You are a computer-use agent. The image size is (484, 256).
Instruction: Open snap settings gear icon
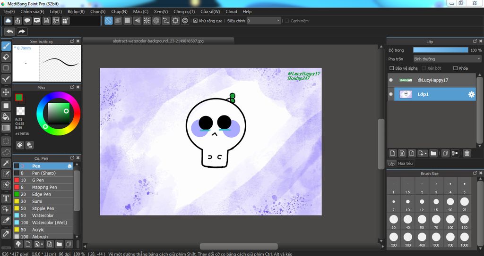pos(185,21)
